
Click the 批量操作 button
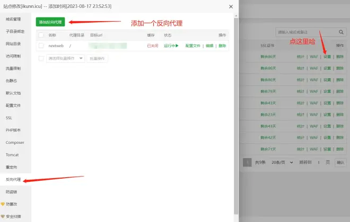click(98, 59)
